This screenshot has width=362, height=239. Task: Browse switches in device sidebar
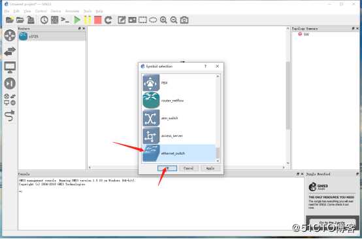(10, 51)
